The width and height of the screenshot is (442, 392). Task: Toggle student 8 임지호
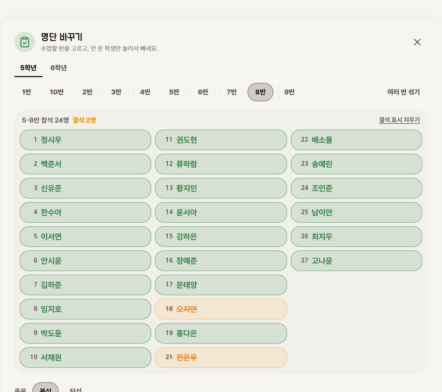click(x=85, y=309)
